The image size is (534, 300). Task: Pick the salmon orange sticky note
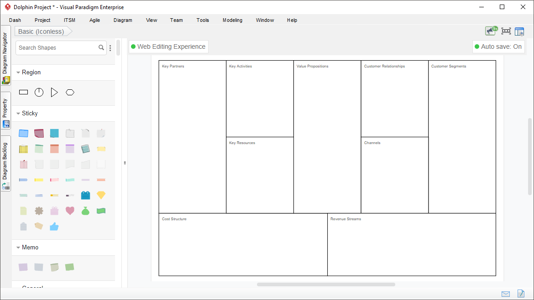tap(54, 149)
